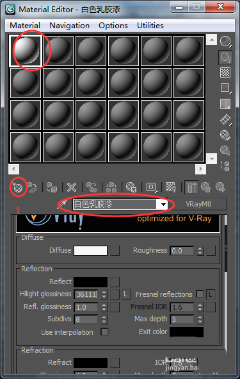Click the Roughness spinner arrows
This screenshot has width=240, height=379.
pyautogui.click(x=200, y=251)
